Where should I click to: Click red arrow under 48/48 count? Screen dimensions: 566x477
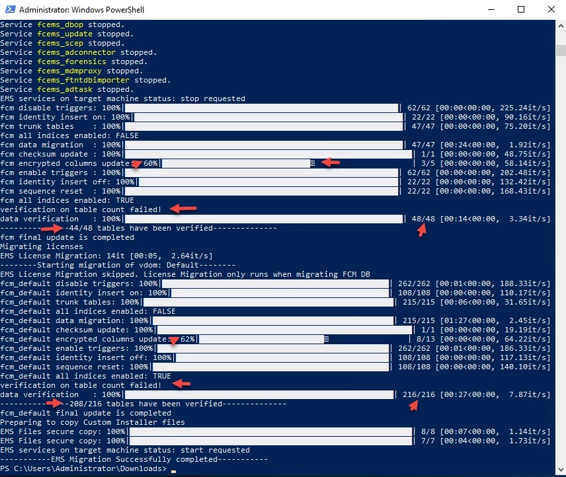422,230
